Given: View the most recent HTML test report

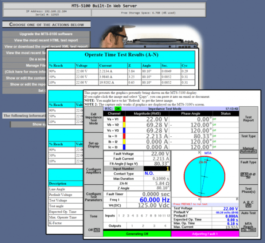Looking at the screenshot, I should click(46, 40).
